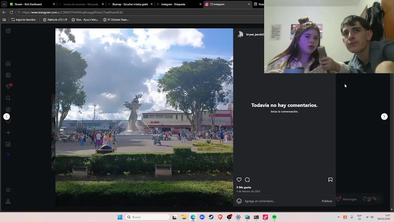Close the (7) Instagram tab
Viewport: 394px width, 222px height.
[x=249, y=4]
